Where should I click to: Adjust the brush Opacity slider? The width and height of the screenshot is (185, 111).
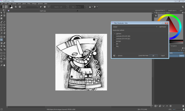[x=58, y=7]
